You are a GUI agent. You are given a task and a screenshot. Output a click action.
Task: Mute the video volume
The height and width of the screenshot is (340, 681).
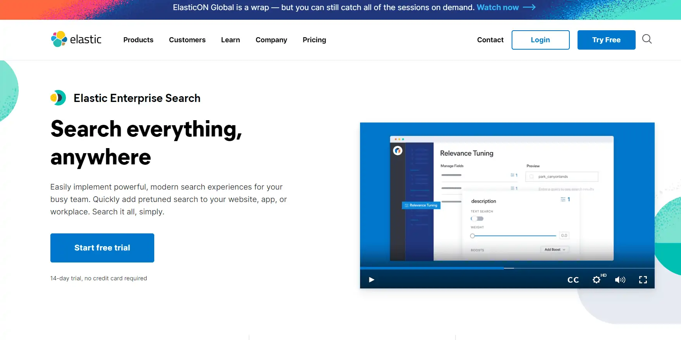[x=620, y=280]
